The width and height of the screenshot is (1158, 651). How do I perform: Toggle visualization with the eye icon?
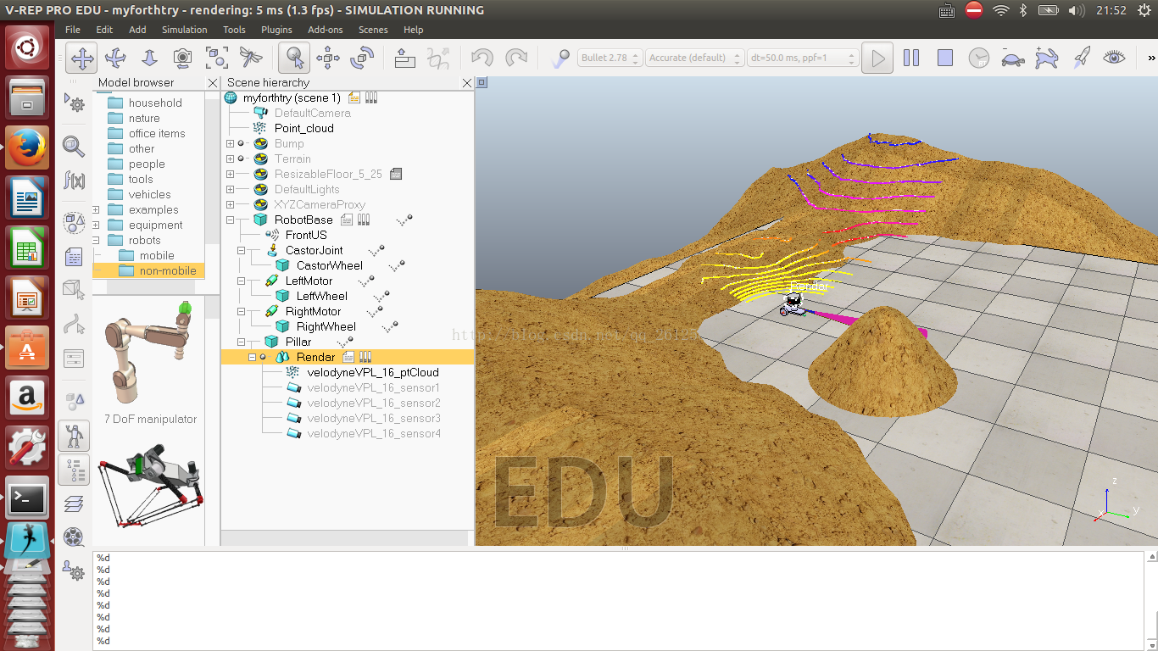(x=1115, y=58)
